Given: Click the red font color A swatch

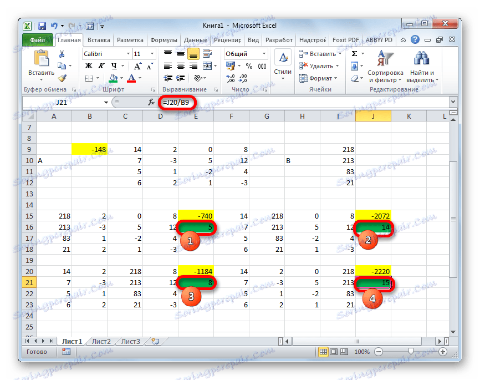Looking at the screenshot, I should (x=131, y=78).
